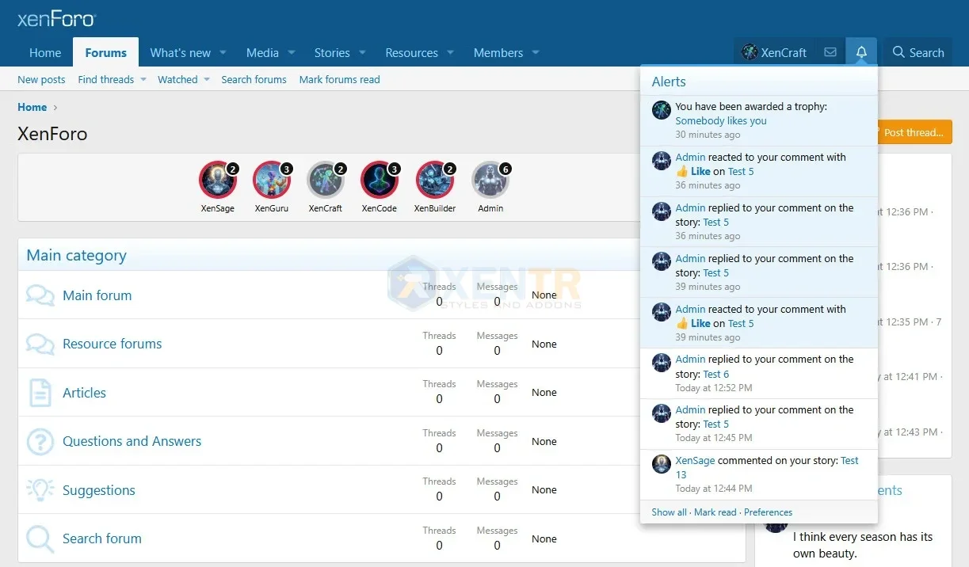Click the Articles document icon
969x567 pixels.
tap(40, 393)
